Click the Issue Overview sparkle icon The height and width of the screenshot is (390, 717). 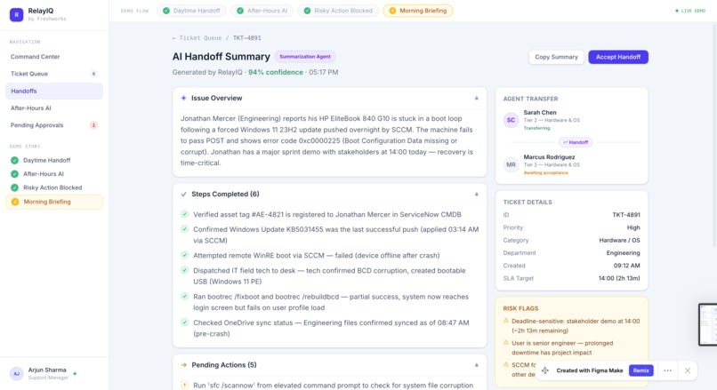point(183,99)
